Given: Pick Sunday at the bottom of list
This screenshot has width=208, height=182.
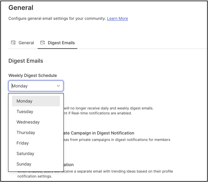Looking at the screenshot, I should 24,164.
